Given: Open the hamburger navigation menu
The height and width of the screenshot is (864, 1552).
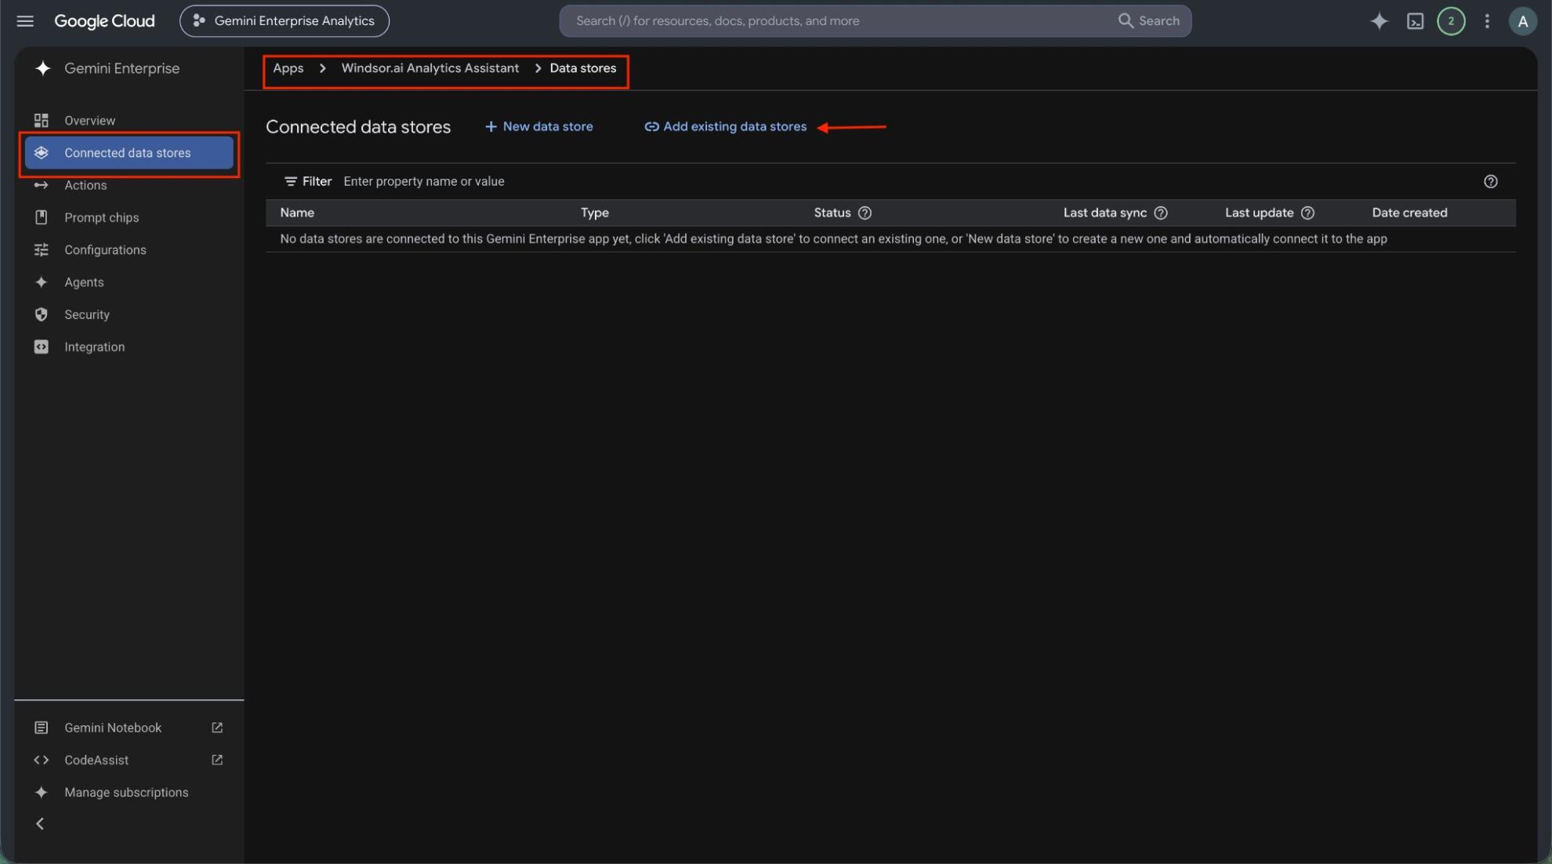Looking at the screenshot, I should (x=25, y=21).
